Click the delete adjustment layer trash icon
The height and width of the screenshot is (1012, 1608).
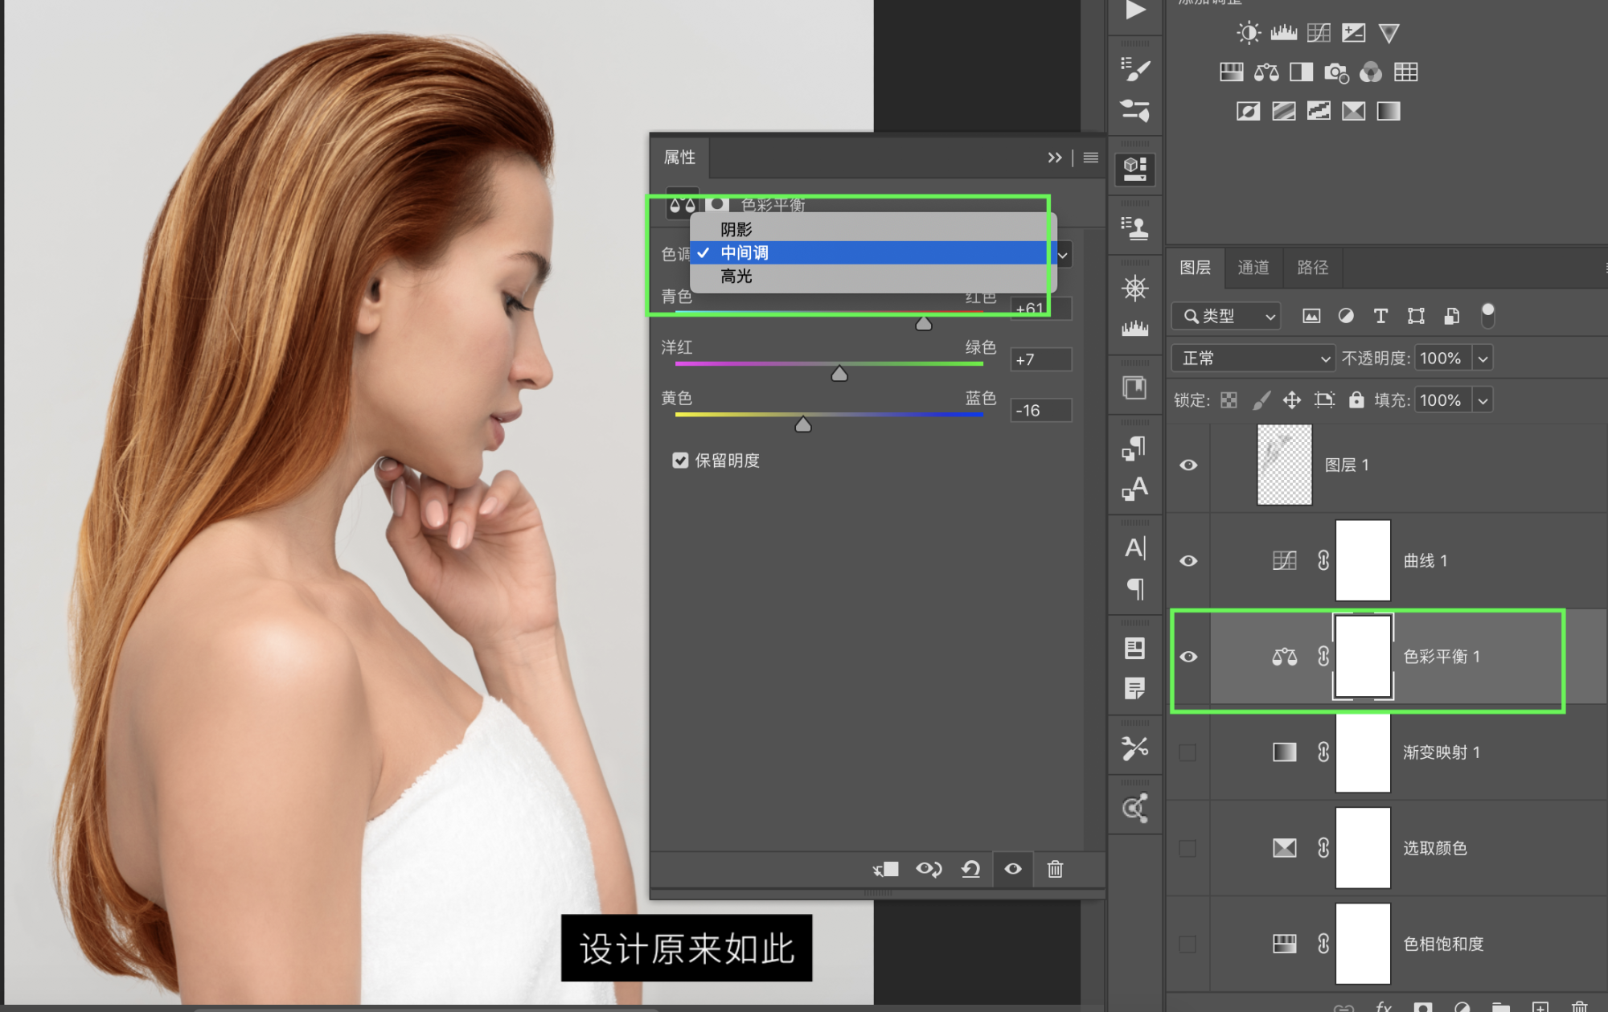[1055, 869]
